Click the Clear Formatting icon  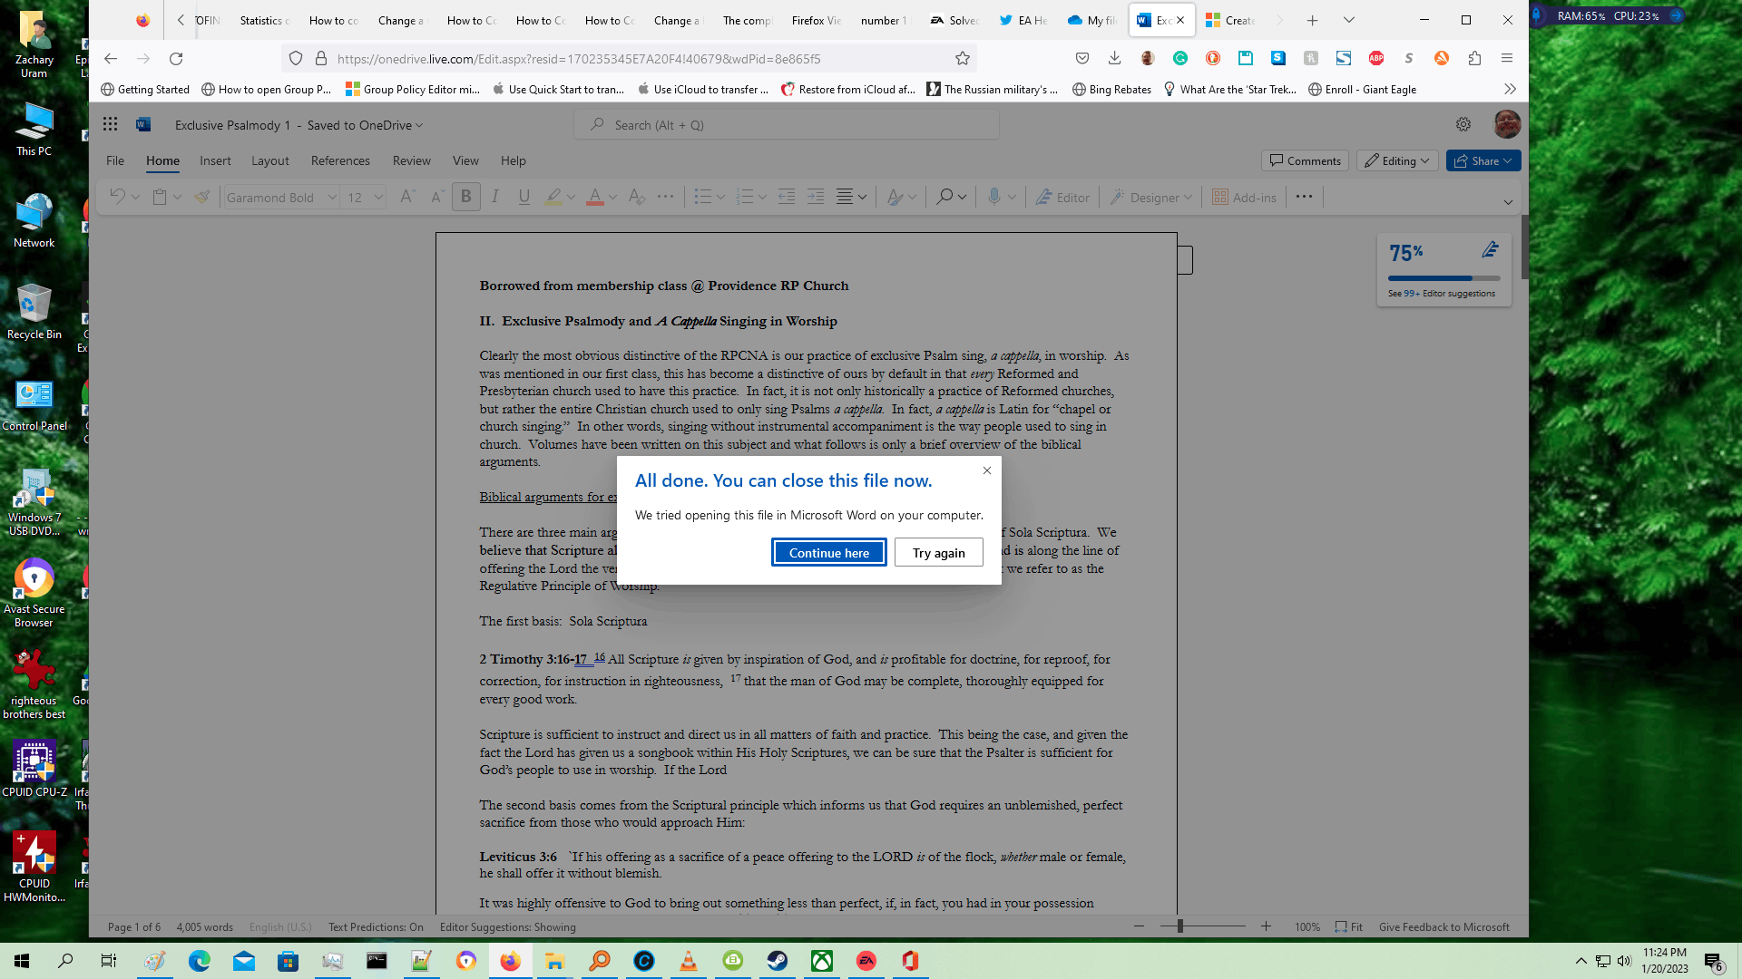[636, 197]
